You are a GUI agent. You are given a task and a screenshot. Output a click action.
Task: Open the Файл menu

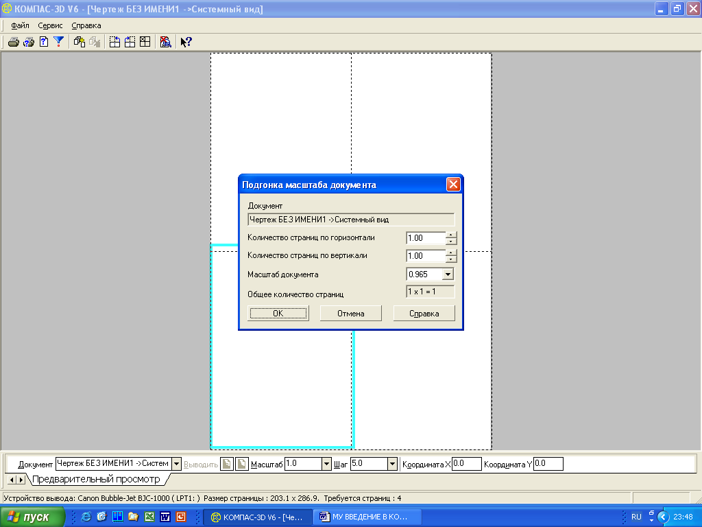point(20,25)
